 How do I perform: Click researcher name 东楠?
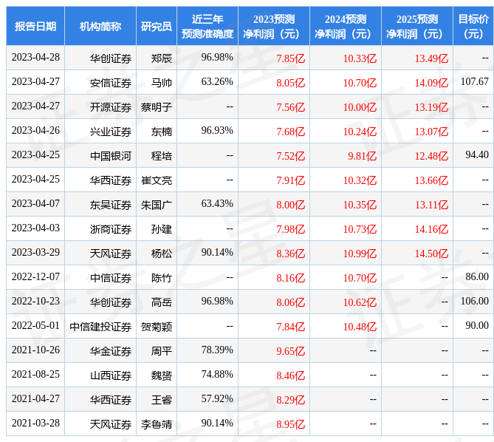click(161, 132)
